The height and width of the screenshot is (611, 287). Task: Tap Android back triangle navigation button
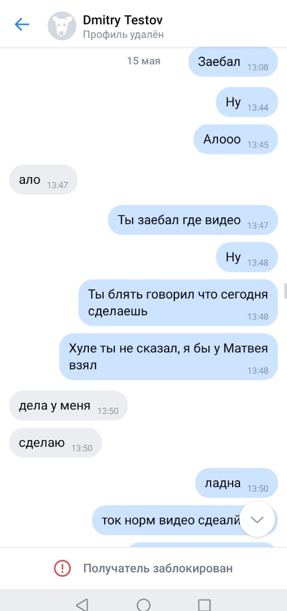[x=82, y=604]
